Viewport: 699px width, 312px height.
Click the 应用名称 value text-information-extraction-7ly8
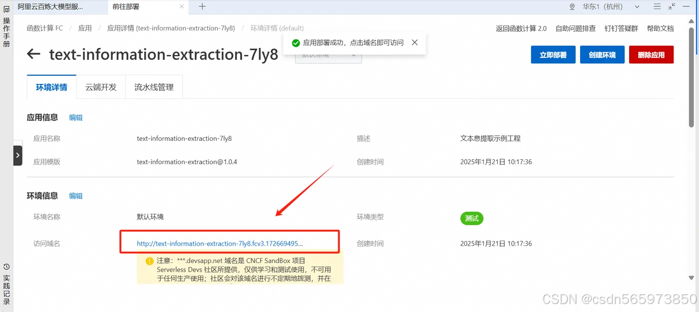coord(184,138)
